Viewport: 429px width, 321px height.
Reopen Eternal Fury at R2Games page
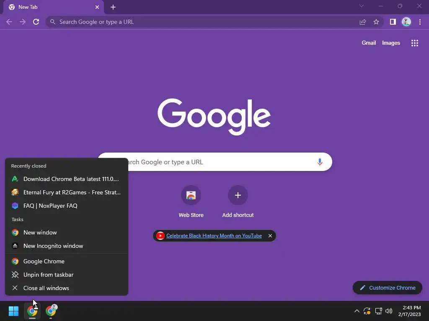67,192
